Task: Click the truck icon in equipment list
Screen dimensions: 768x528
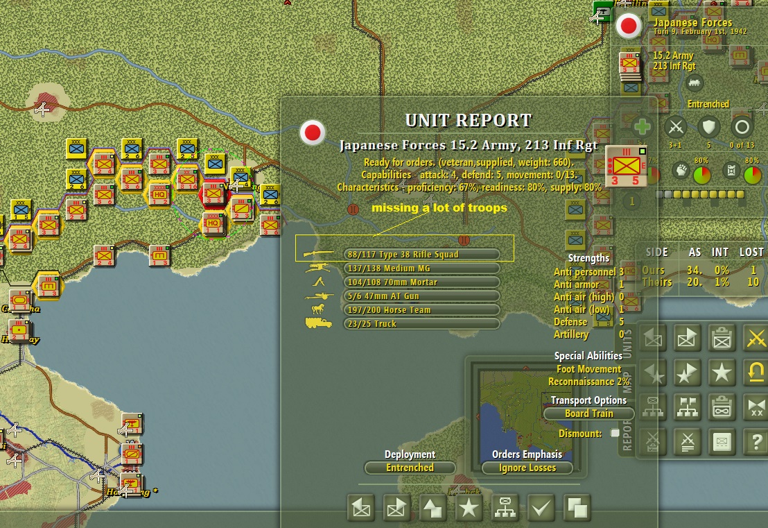Action: point(318,323)
